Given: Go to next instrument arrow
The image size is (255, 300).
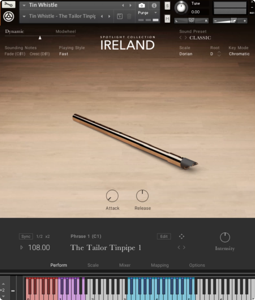Looking at the screenshot, I should (131, 5).
